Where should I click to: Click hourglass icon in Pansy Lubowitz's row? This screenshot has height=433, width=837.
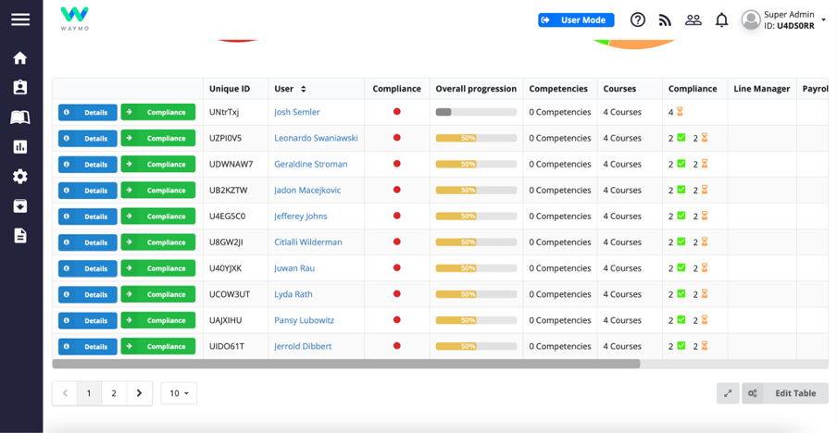tap(704, 319)
